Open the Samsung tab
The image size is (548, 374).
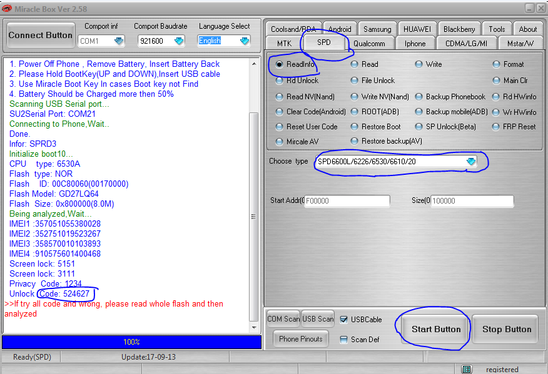(377, 29)
